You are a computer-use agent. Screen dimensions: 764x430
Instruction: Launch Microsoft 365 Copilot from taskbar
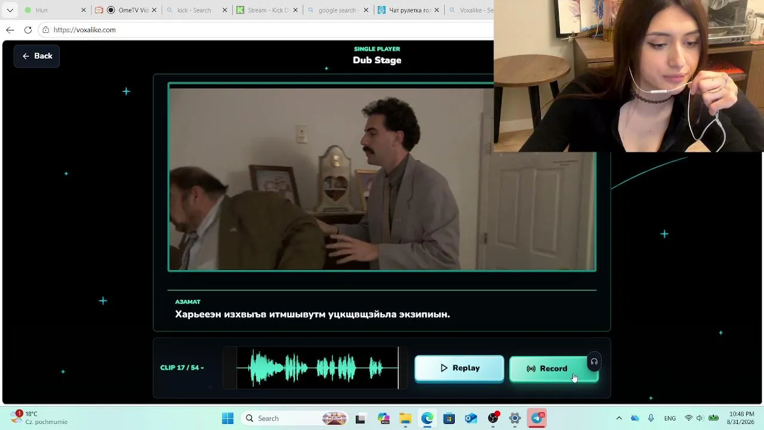point(383,418)
